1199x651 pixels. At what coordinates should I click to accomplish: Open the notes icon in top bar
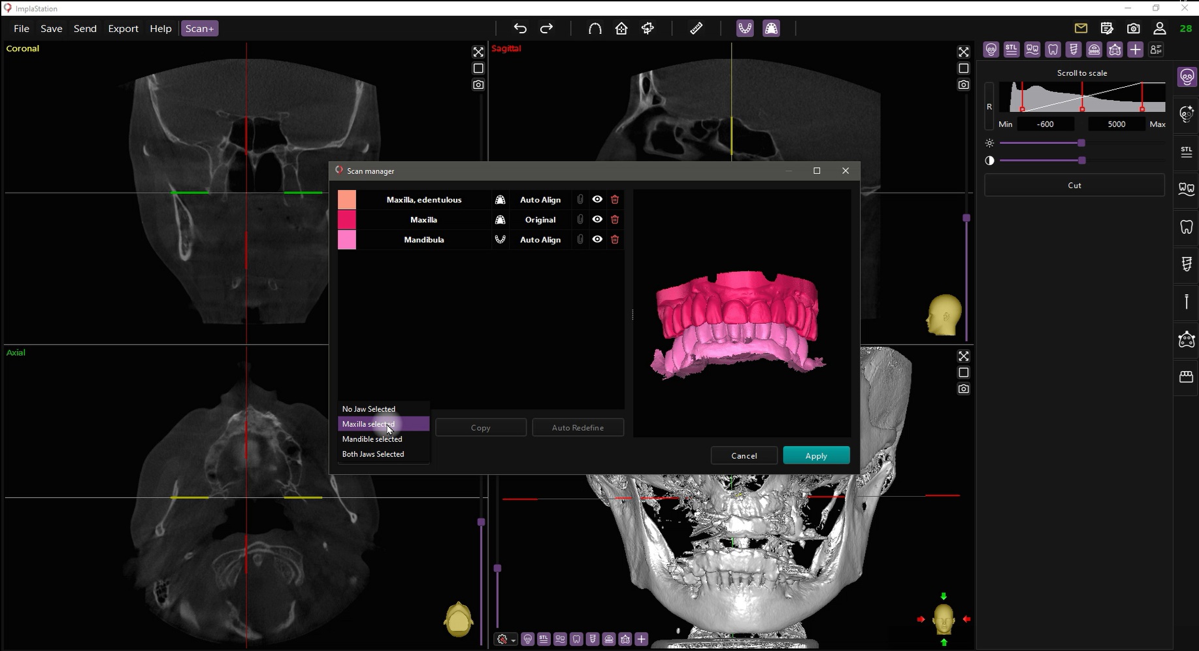[x=1107, y=28]
